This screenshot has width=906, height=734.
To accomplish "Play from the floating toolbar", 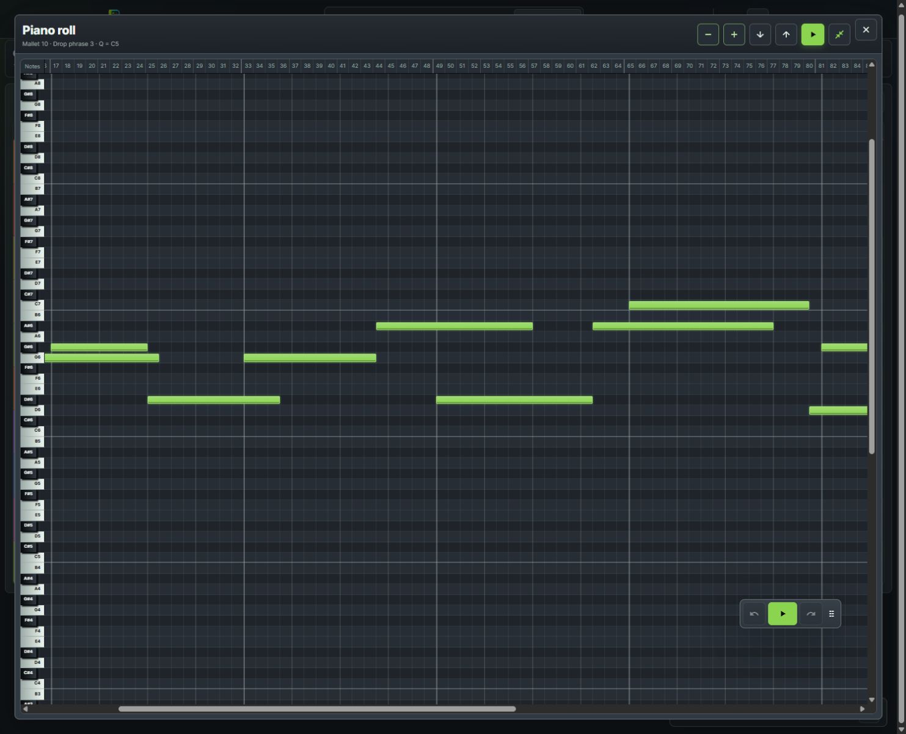I will coord(783,614).
